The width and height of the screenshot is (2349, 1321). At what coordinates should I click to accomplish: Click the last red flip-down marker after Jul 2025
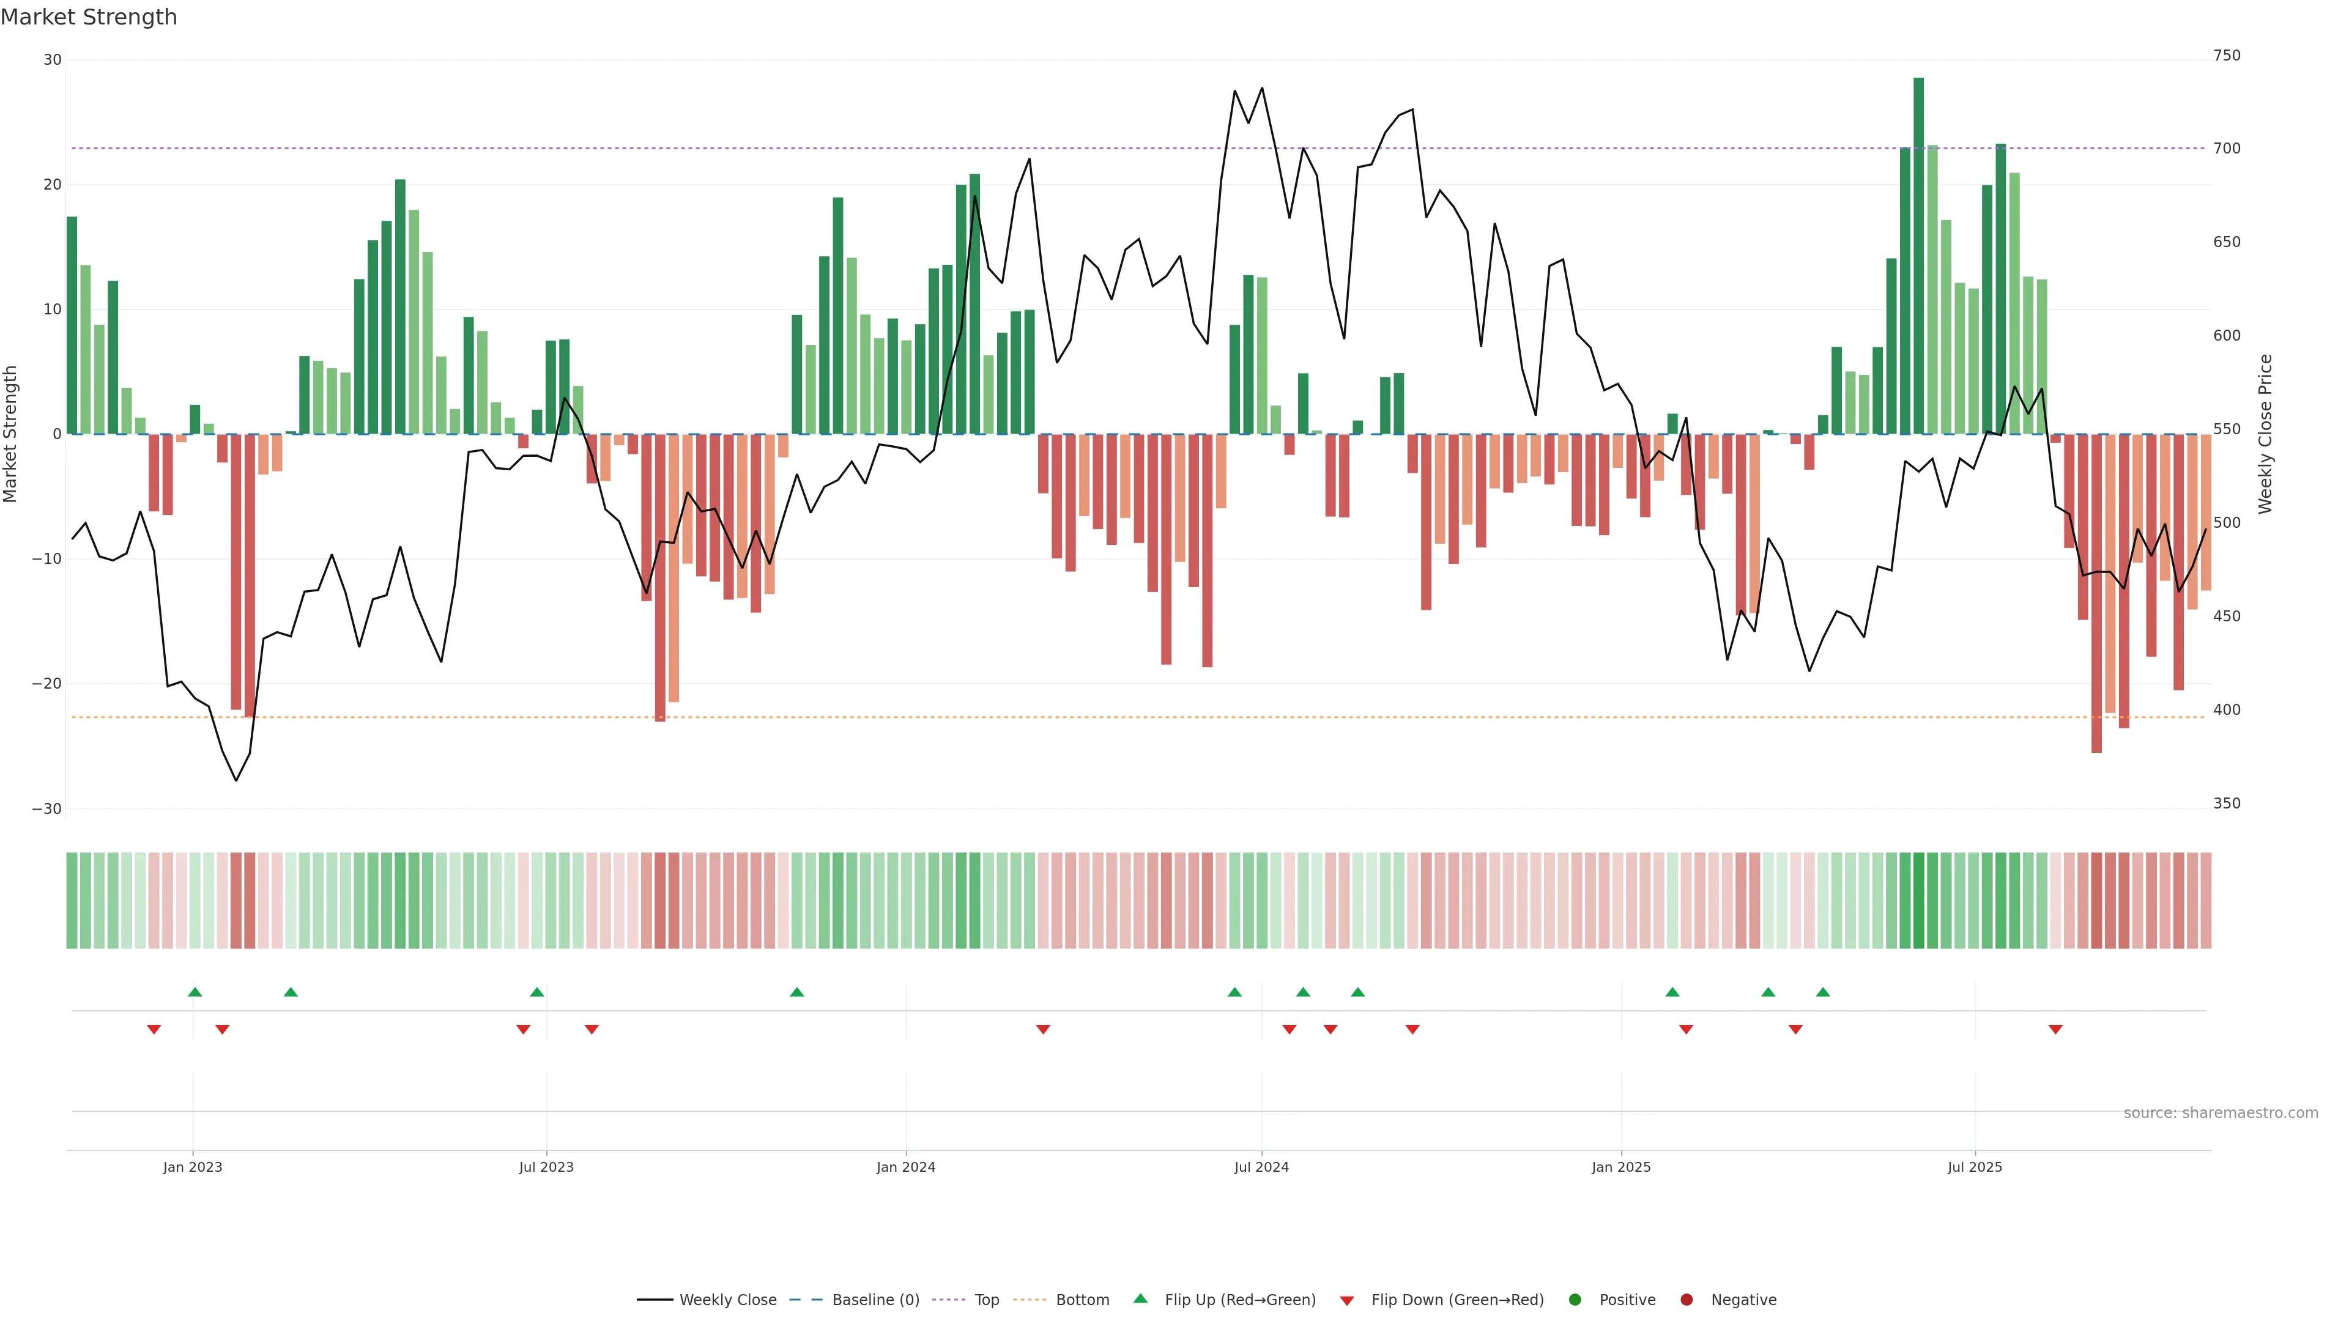pos(2055,1029)
